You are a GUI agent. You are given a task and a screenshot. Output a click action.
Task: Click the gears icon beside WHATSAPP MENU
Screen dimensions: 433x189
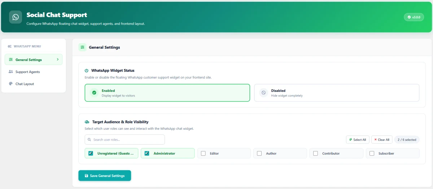[10, 46]
